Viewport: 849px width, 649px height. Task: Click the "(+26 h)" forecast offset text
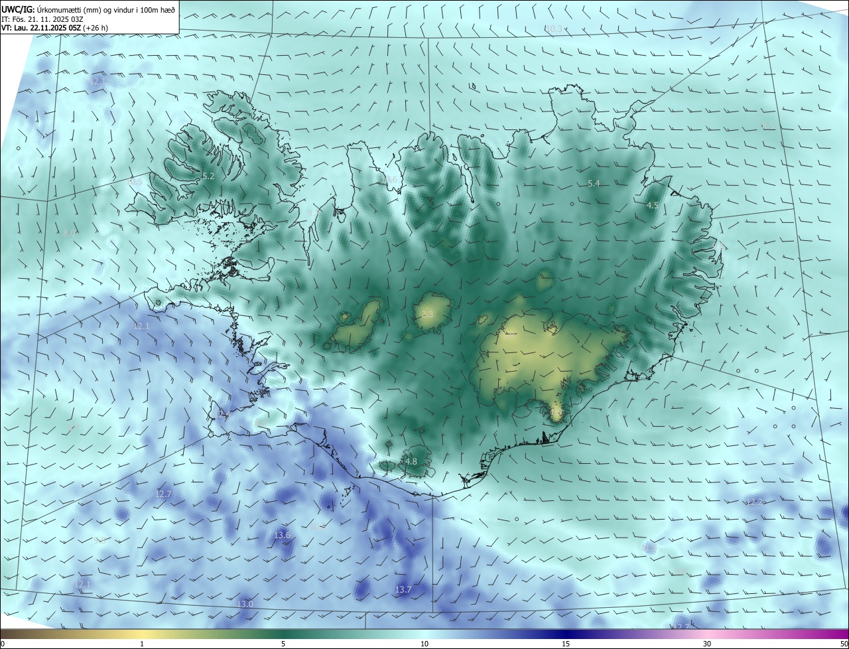tap(96, 28)
